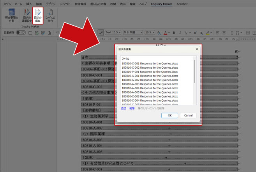The height and width of the screenshot is (172, 256).
Task: Open the 10.5 font size dropdown
Action: [150, 33]
